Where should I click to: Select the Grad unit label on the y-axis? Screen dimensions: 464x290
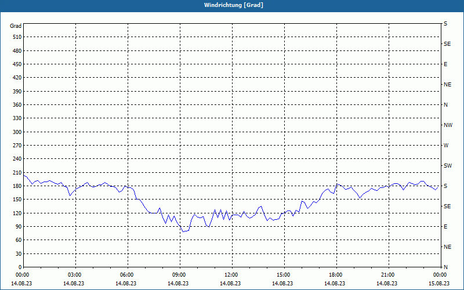tap(16, 26)
